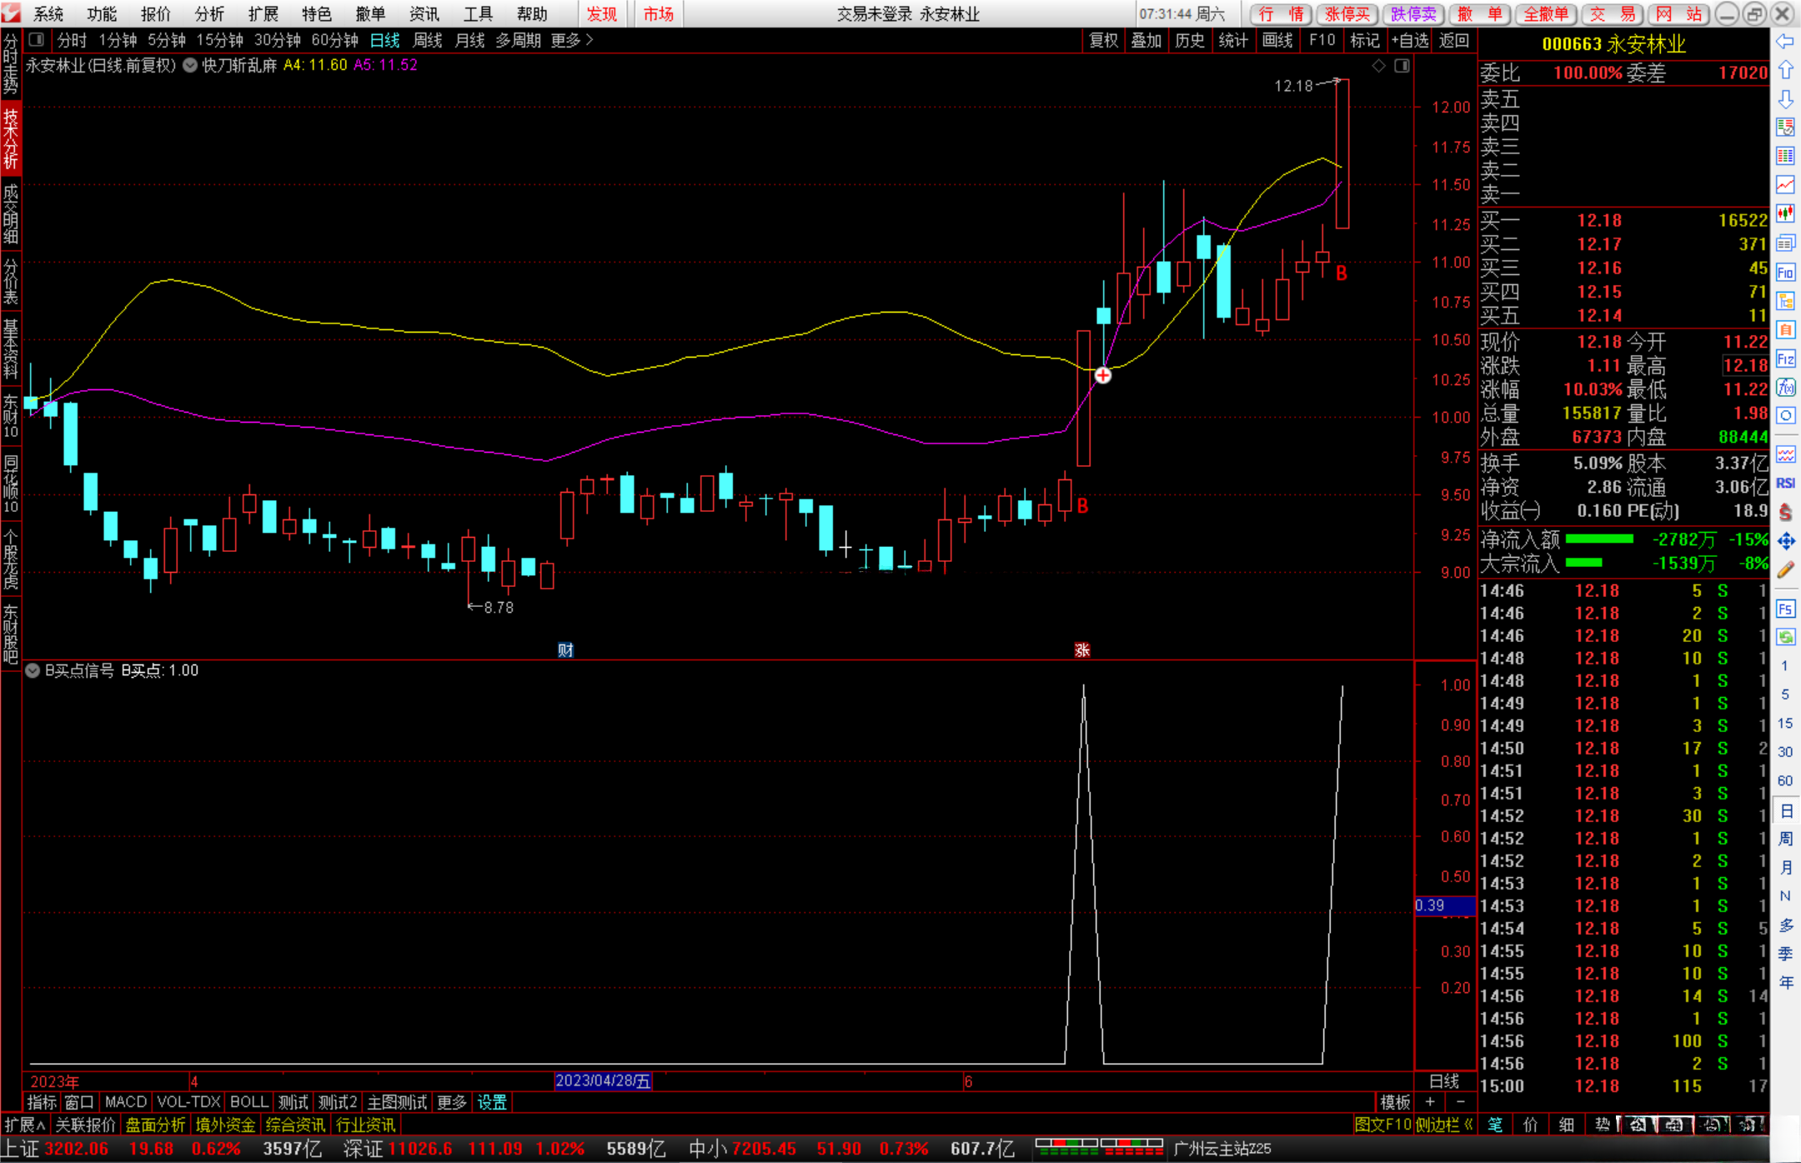Click the back arrow sidebar icon
1801x1163 pixels.
click(x=1785, y=43)
